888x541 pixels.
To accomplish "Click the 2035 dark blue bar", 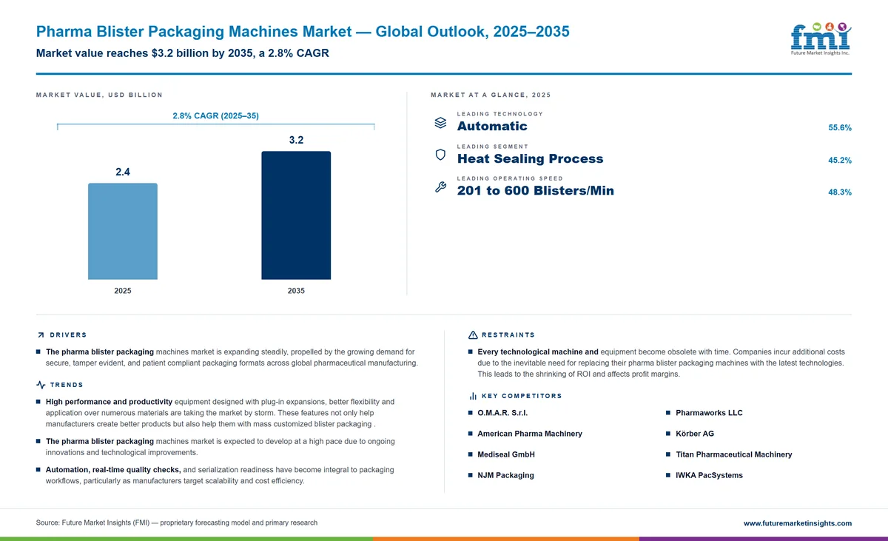I will pyautogui.click(x=296, y=215).
